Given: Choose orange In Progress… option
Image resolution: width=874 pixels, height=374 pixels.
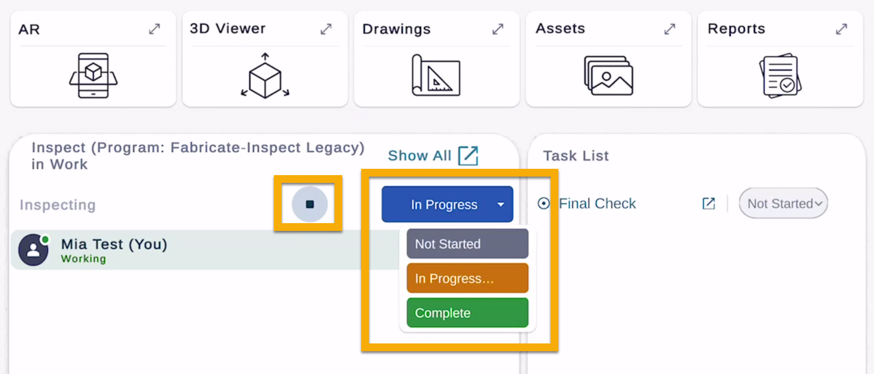Looking at the screenshot, I should [x=467, y=278].
